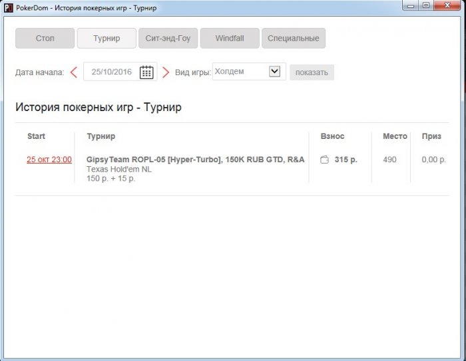Click the Дата начала label
The width and height of the screenshot is (466, 361).
click(x=40, y=72)
